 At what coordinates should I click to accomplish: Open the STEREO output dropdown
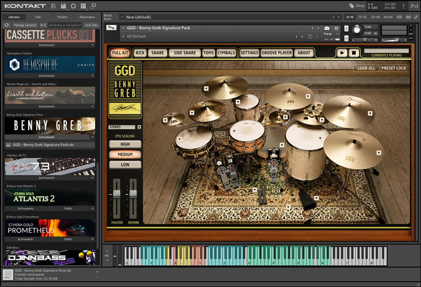click(139, 127)
